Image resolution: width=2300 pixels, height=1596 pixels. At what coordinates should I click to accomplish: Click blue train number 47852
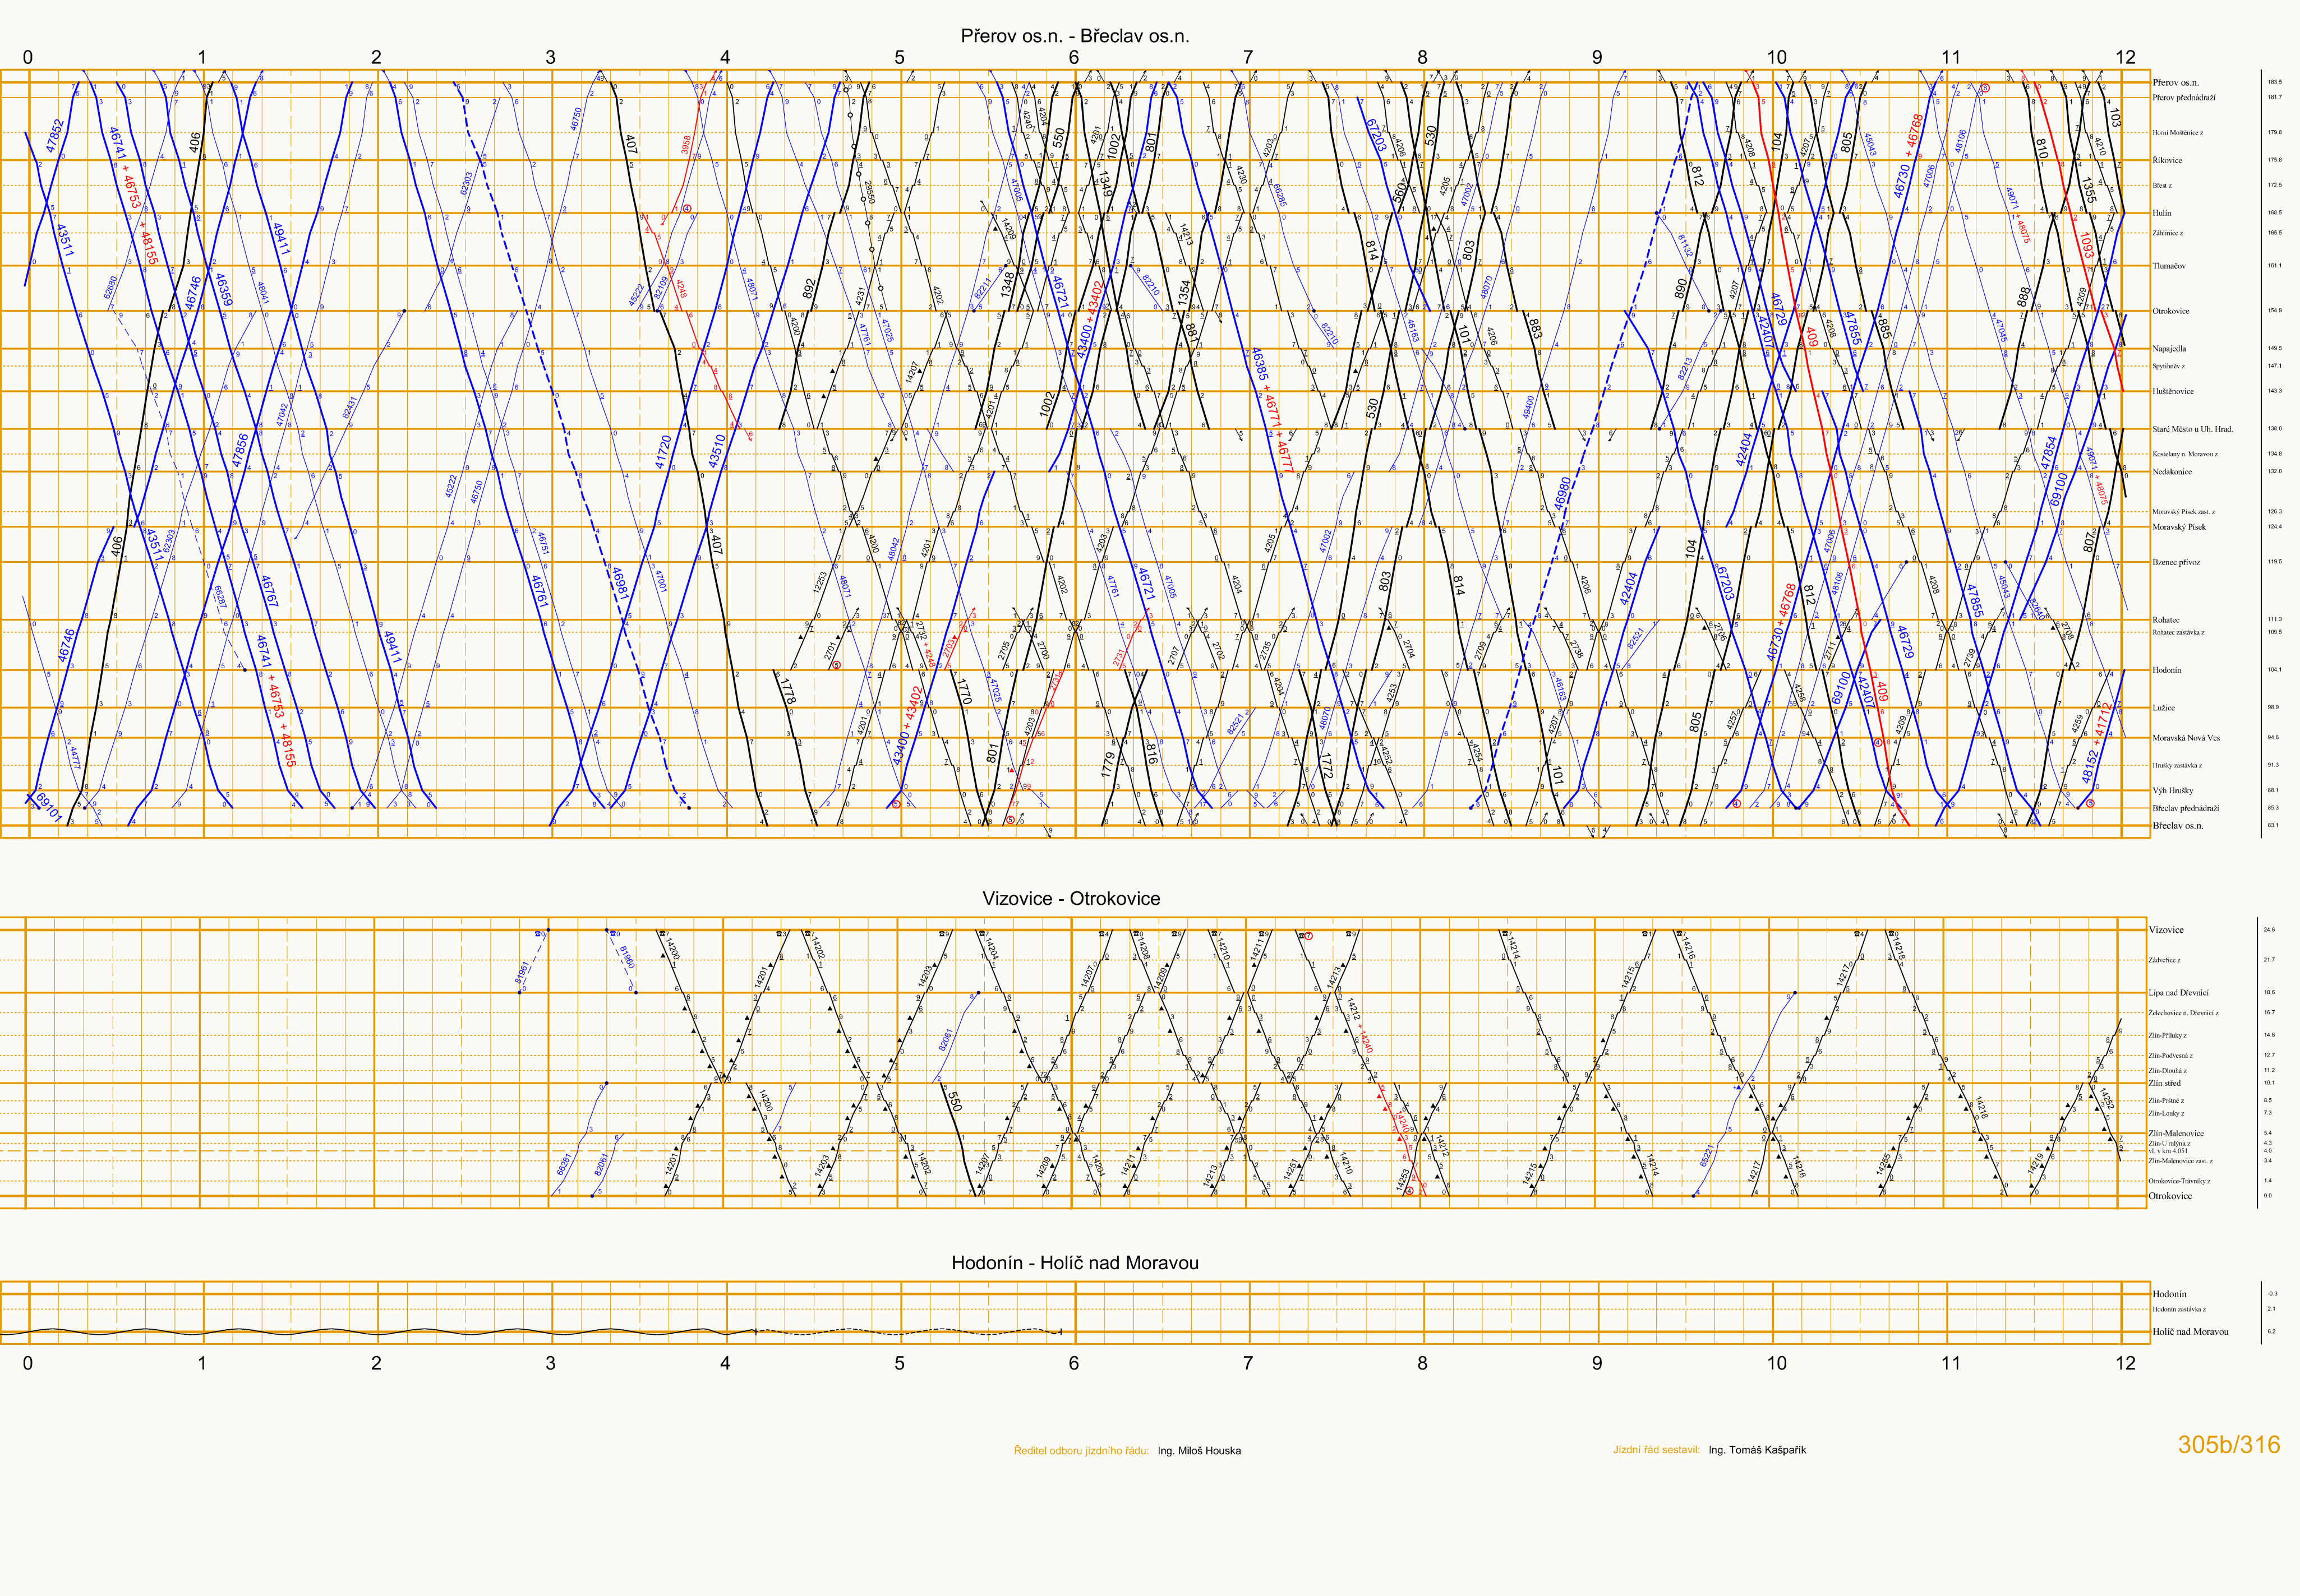coord(54,135)
